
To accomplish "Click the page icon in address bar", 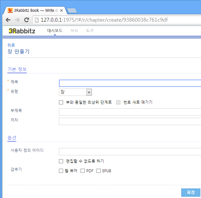I will pyautogui.click(x=37, y=20).
